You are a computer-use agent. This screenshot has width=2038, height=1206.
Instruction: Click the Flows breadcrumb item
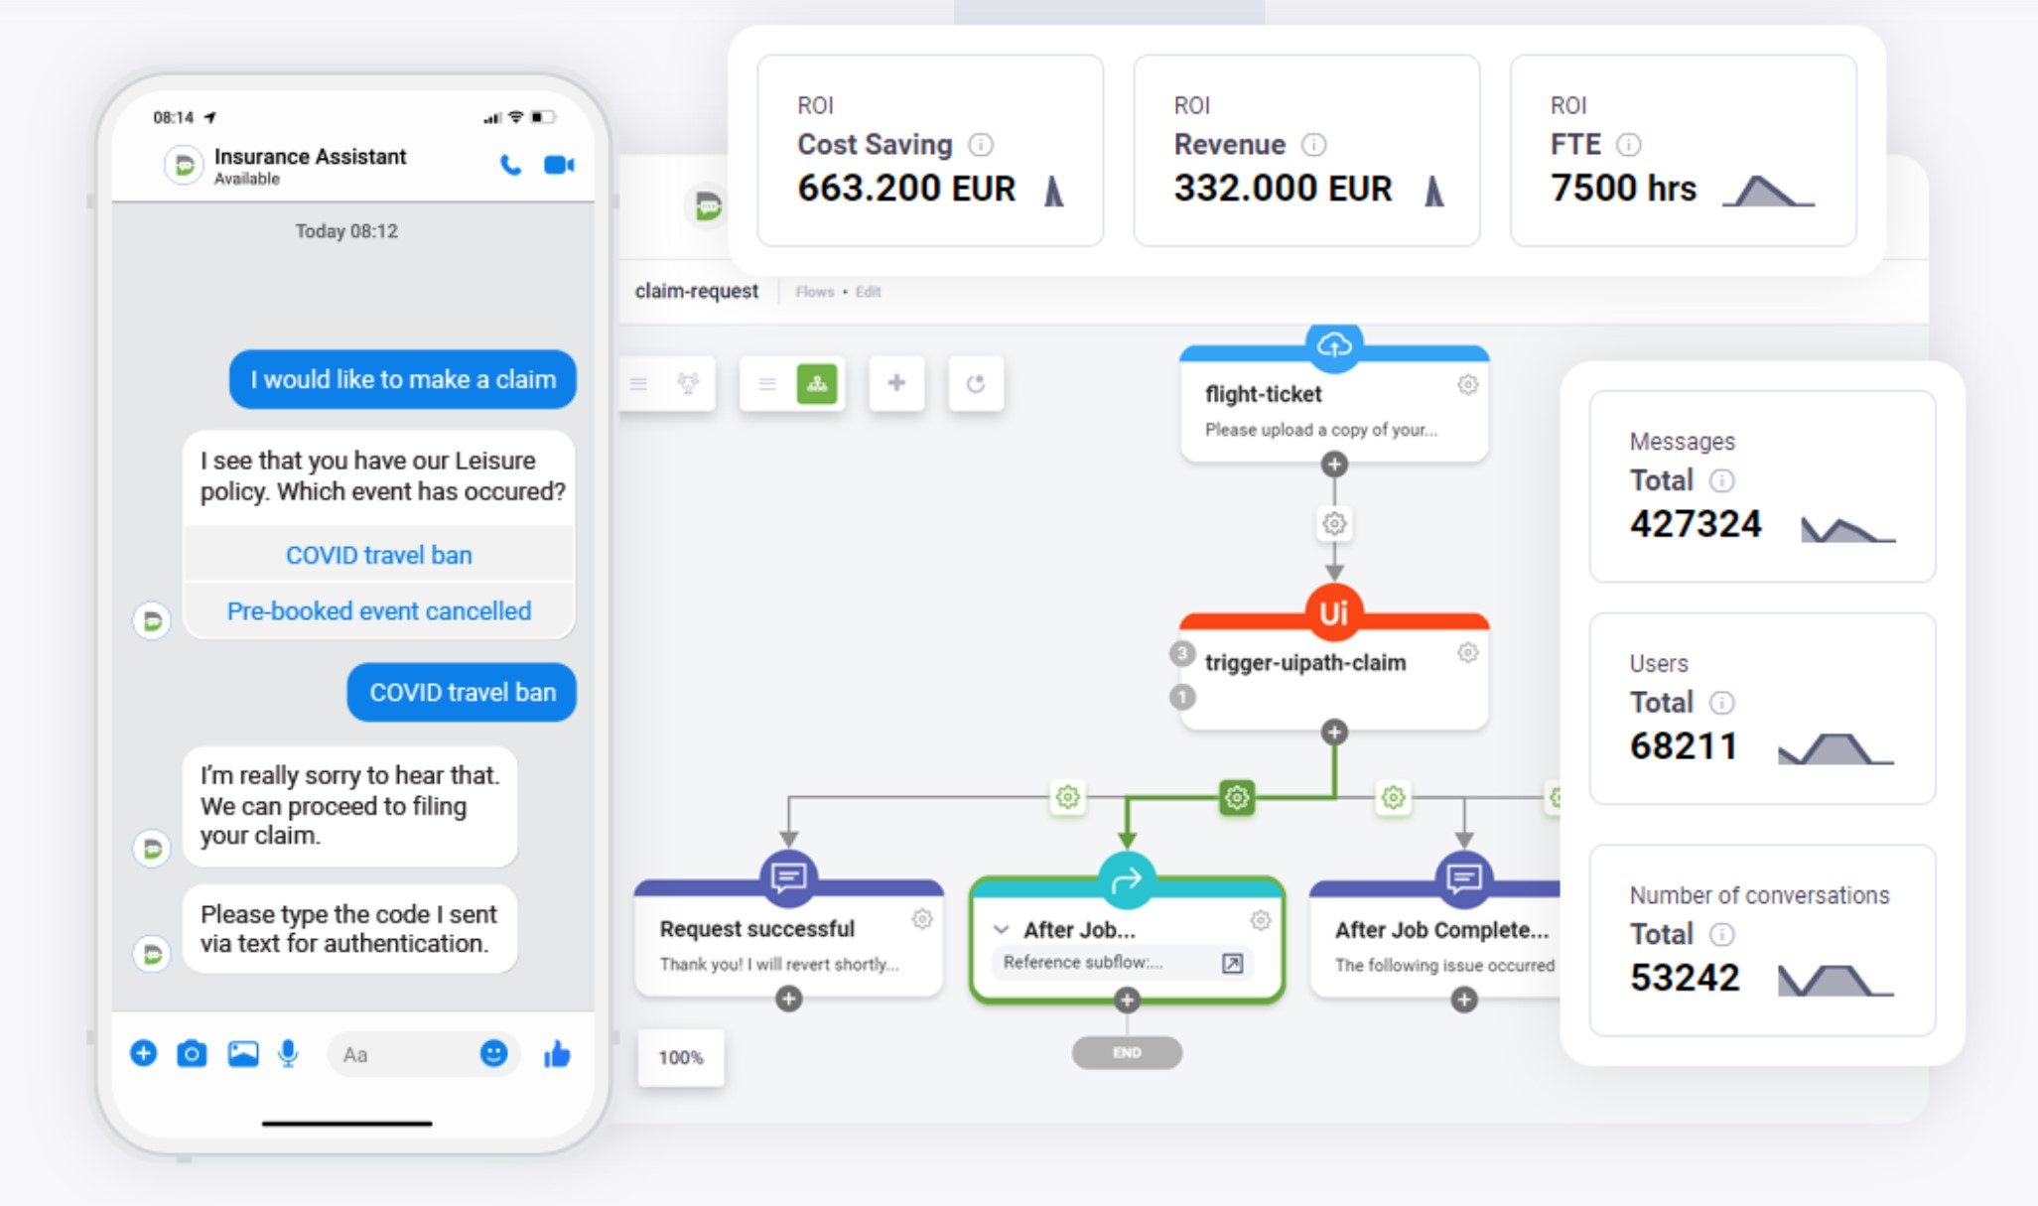pos(814,292)
